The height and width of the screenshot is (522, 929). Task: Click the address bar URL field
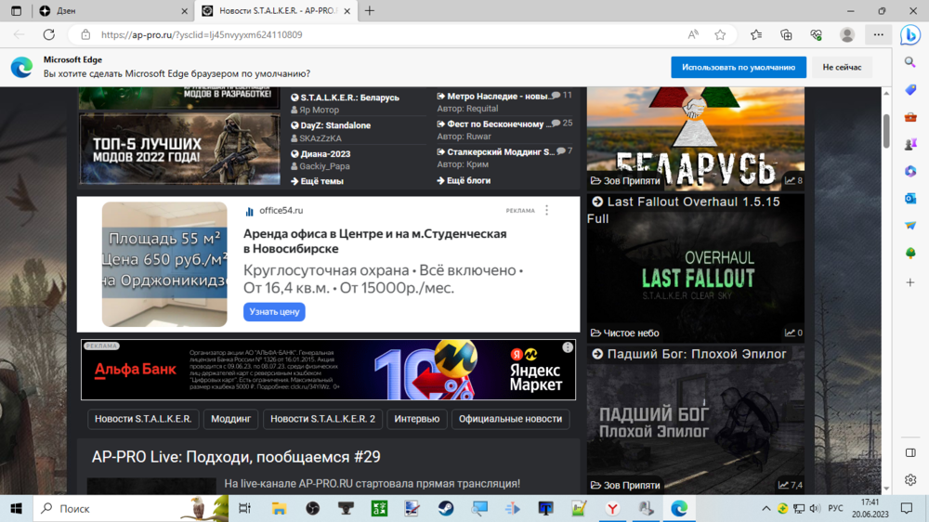(x=372, y=34)
